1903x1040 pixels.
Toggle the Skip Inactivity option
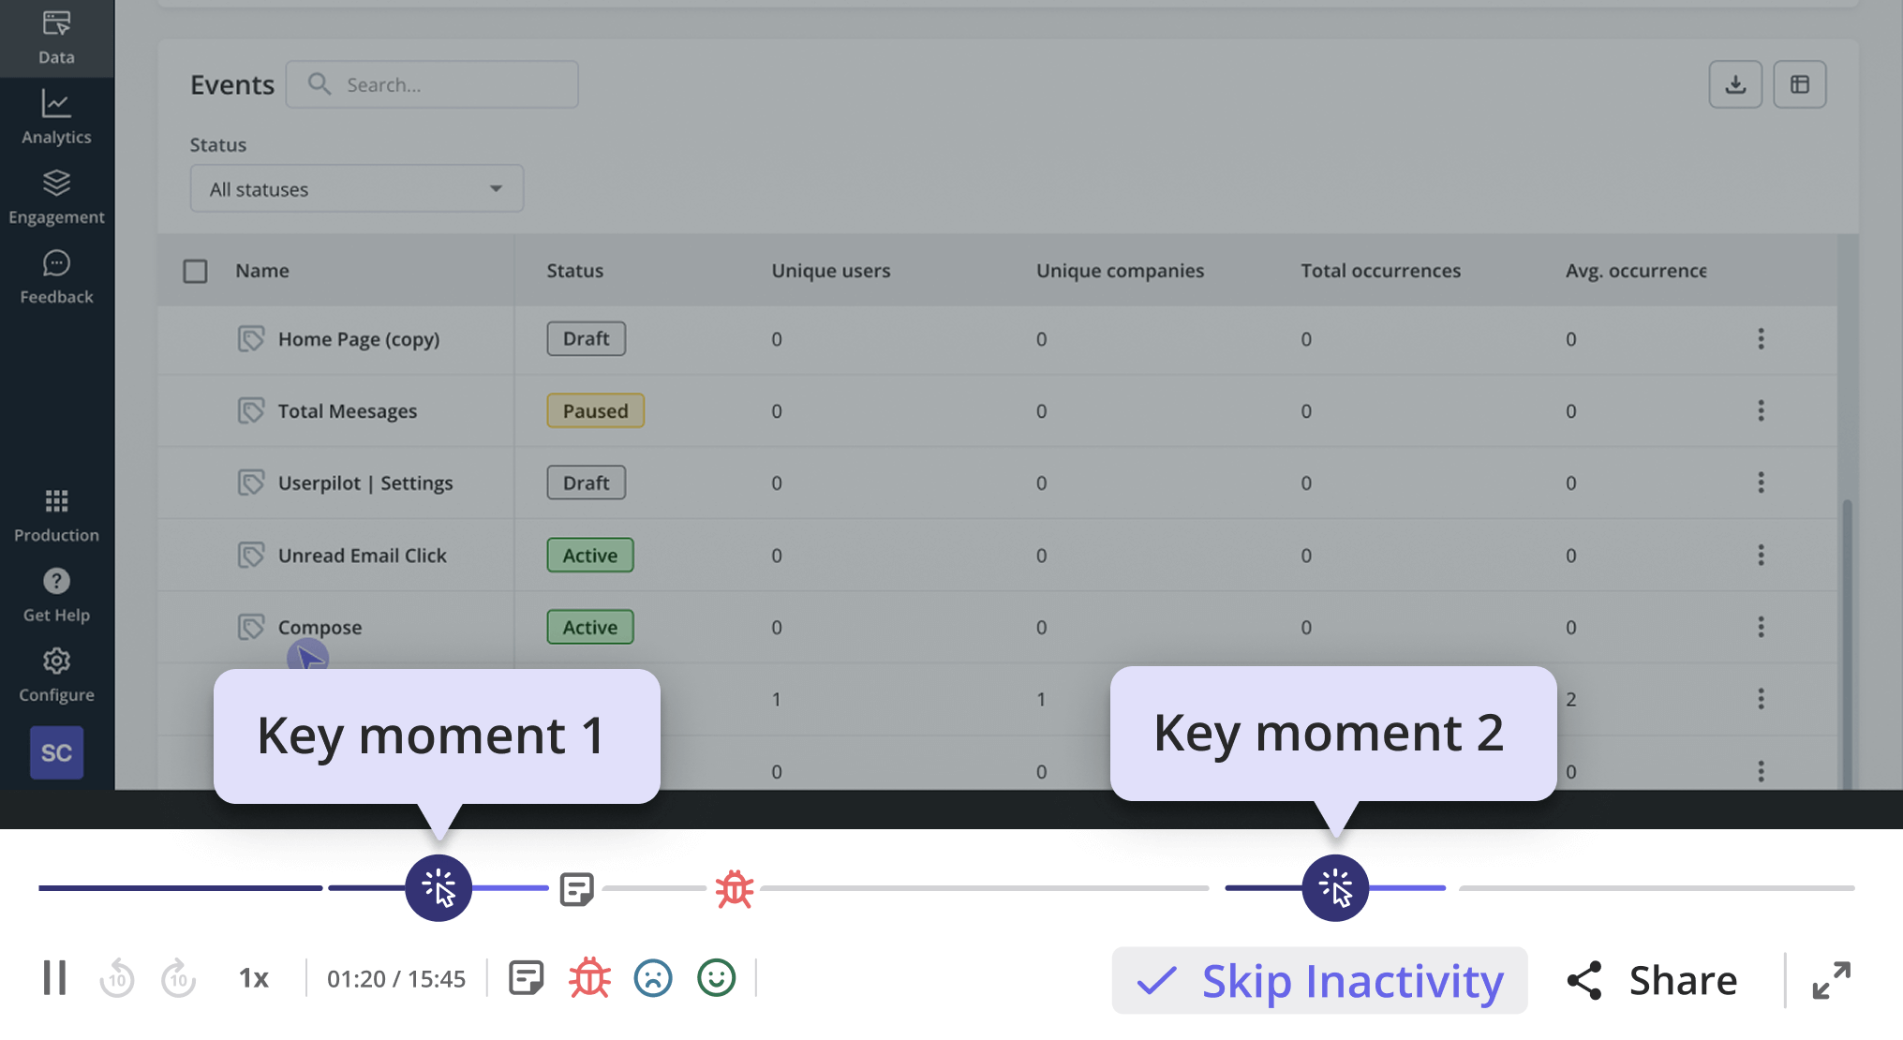tap(1319, 981)
